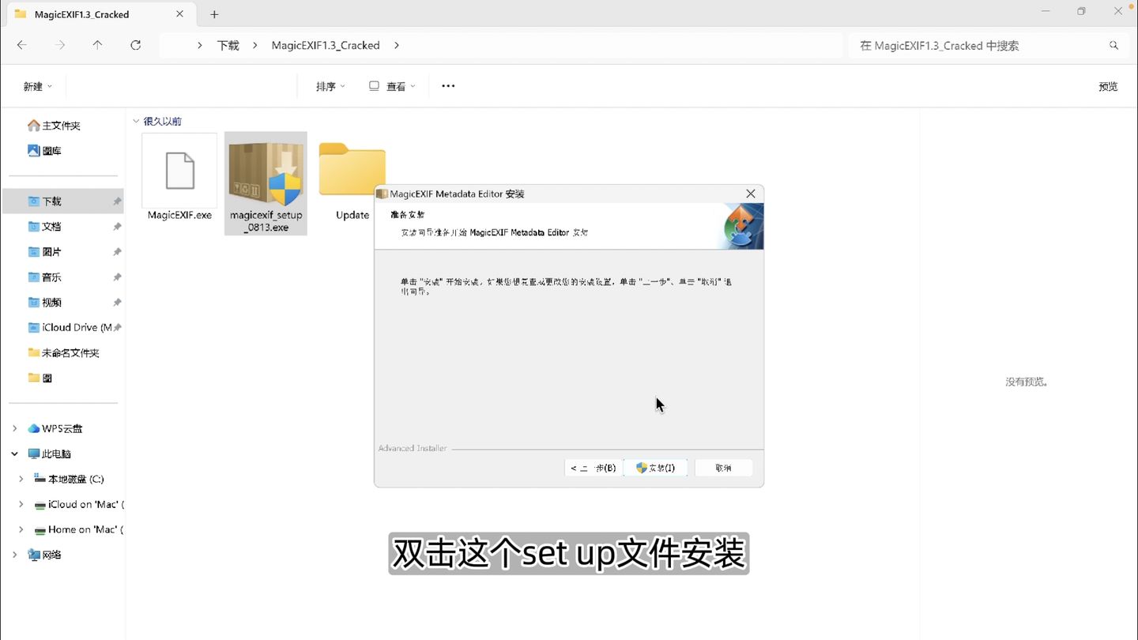Open the 查看 view dropdown

[x=392, y=86]
